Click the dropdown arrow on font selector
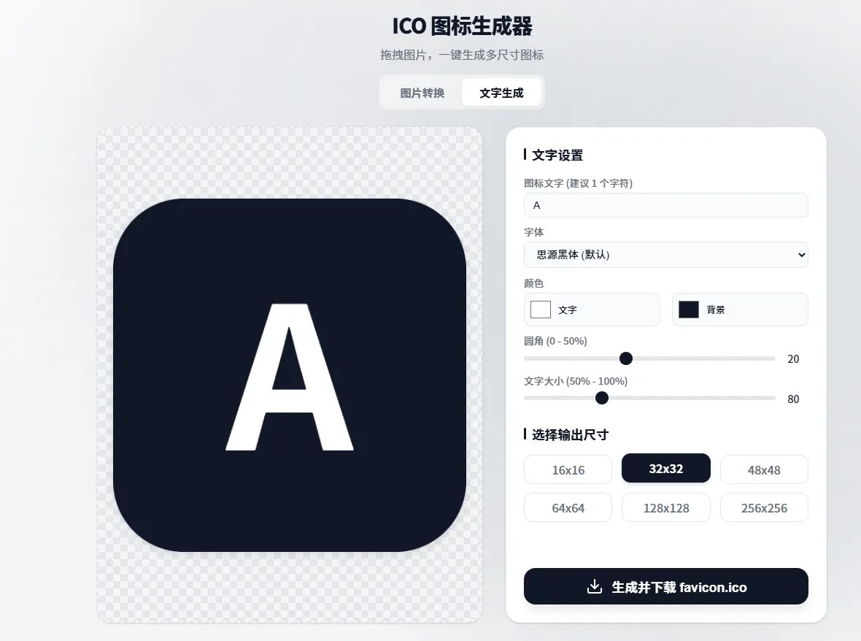This screenshot has height=641, width=861. pos(801,255)
